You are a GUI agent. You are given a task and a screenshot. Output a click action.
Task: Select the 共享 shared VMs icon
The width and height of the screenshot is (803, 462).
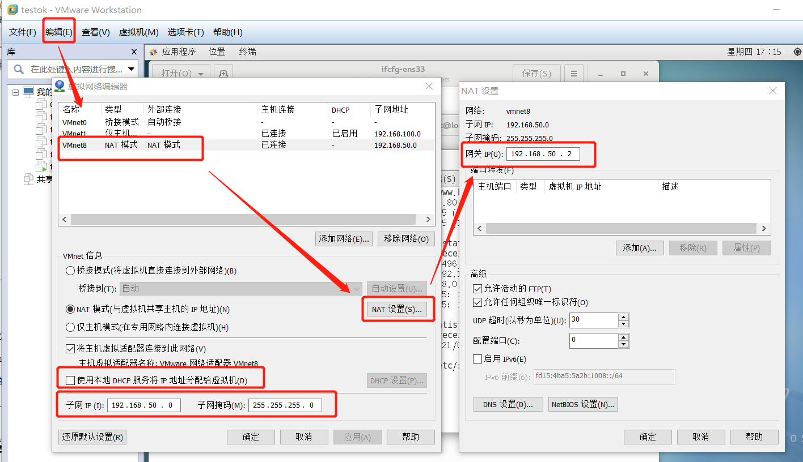28,179
